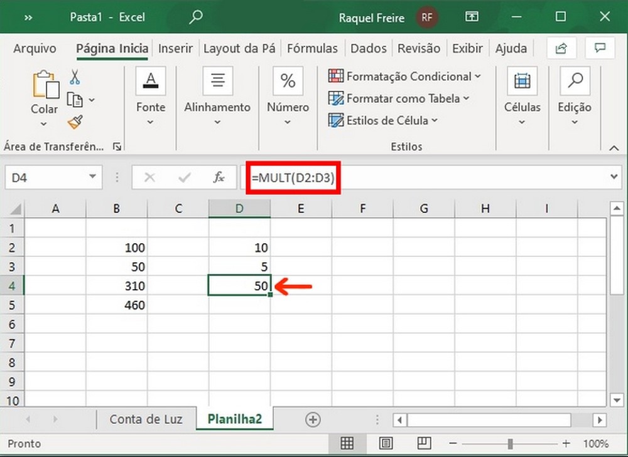Open the Layout da Página tab
The image size is (628, 457).
tap(239, 49)
